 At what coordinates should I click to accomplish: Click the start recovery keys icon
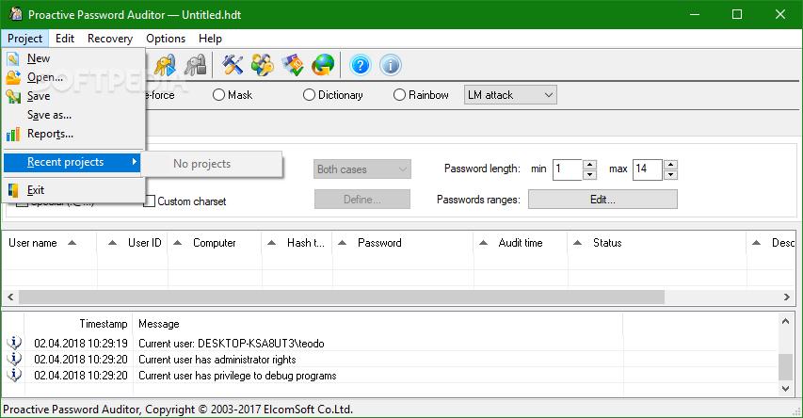(165, 65)
